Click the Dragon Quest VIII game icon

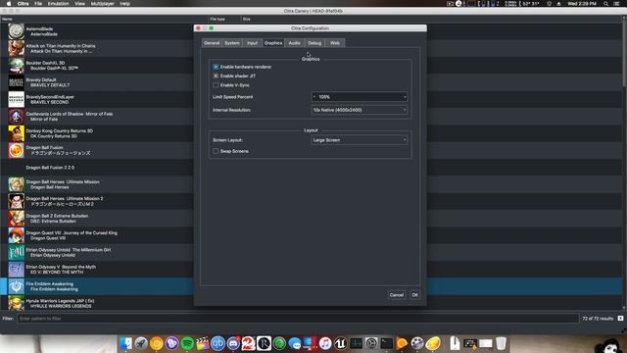(17, 235)
